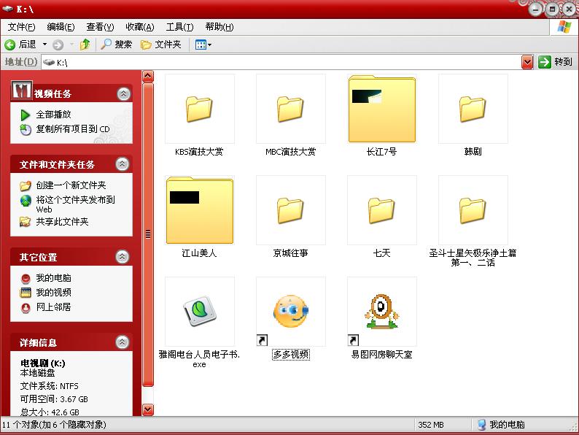Click the CD copy icon
Screen dimensions: 579x435
26,130
